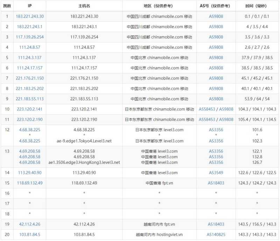Select time value 105.4 / 104.1 / 134.5

coord(257,120)
